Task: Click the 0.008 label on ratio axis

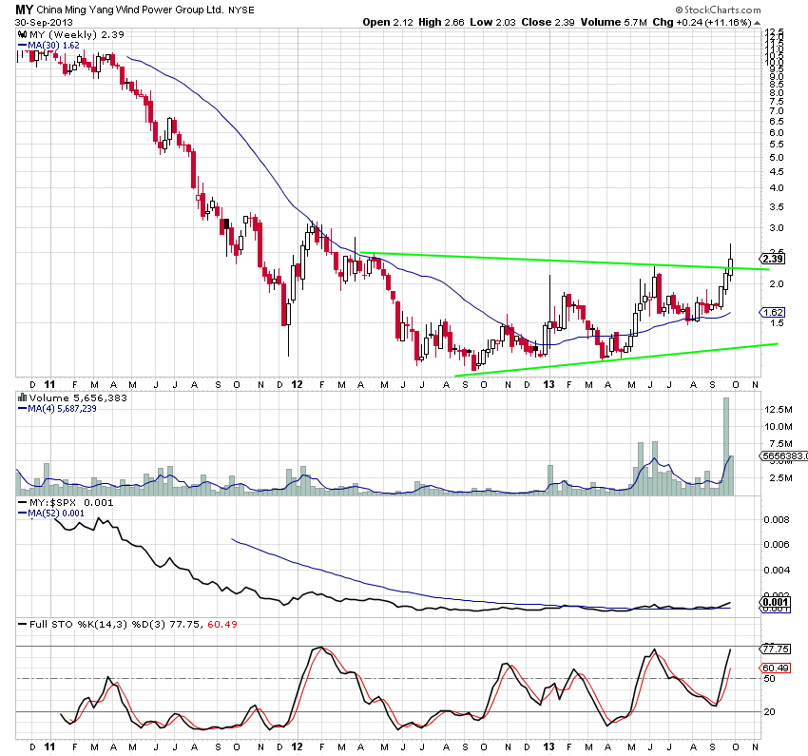Action: [x=777, y=519]
